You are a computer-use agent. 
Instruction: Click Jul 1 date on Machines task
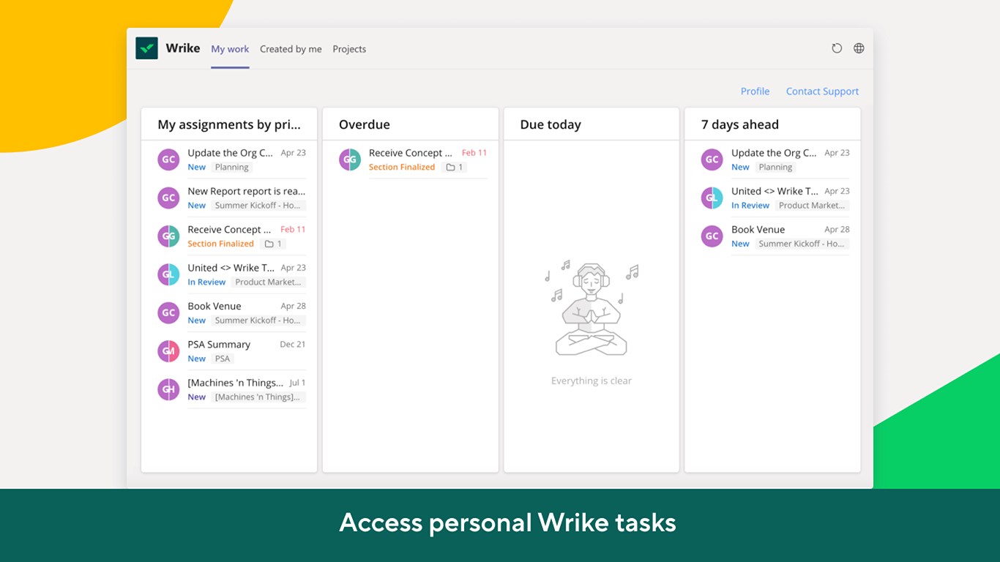(x=297, y=383)
